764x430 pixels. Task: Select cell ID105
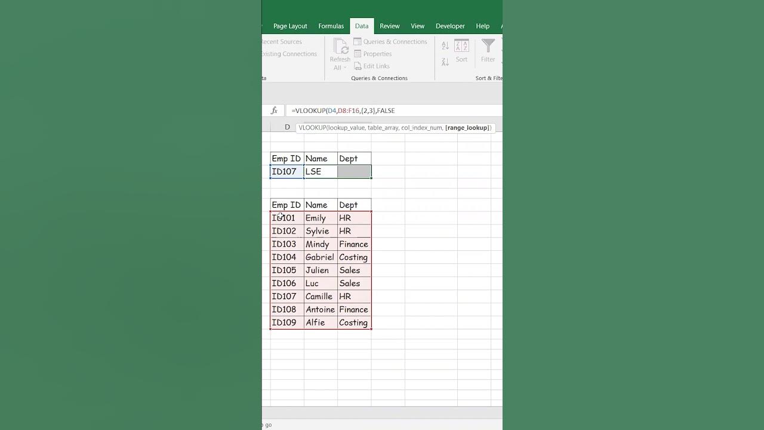[x=287, y=271]
